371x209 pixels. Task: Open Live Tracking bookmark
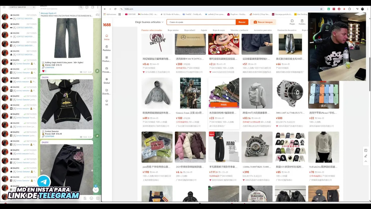pyautogui.click(x=301, y=14)
